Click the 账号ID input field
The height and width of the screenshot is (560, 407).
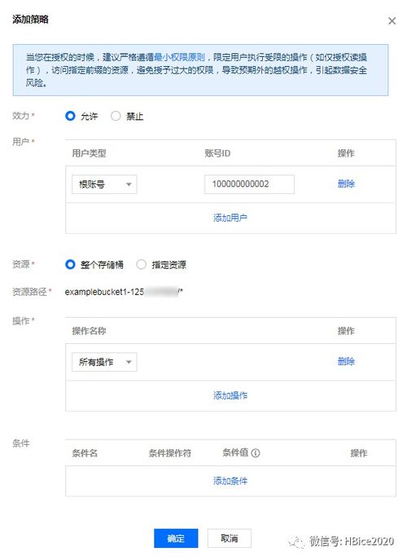pyautogui.click(x=249, y=184)
